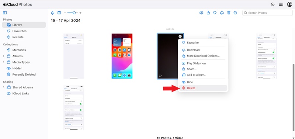
Task: Select the selected black photo thumbnail
Action: pyautogui.click(x=167, y=56)
